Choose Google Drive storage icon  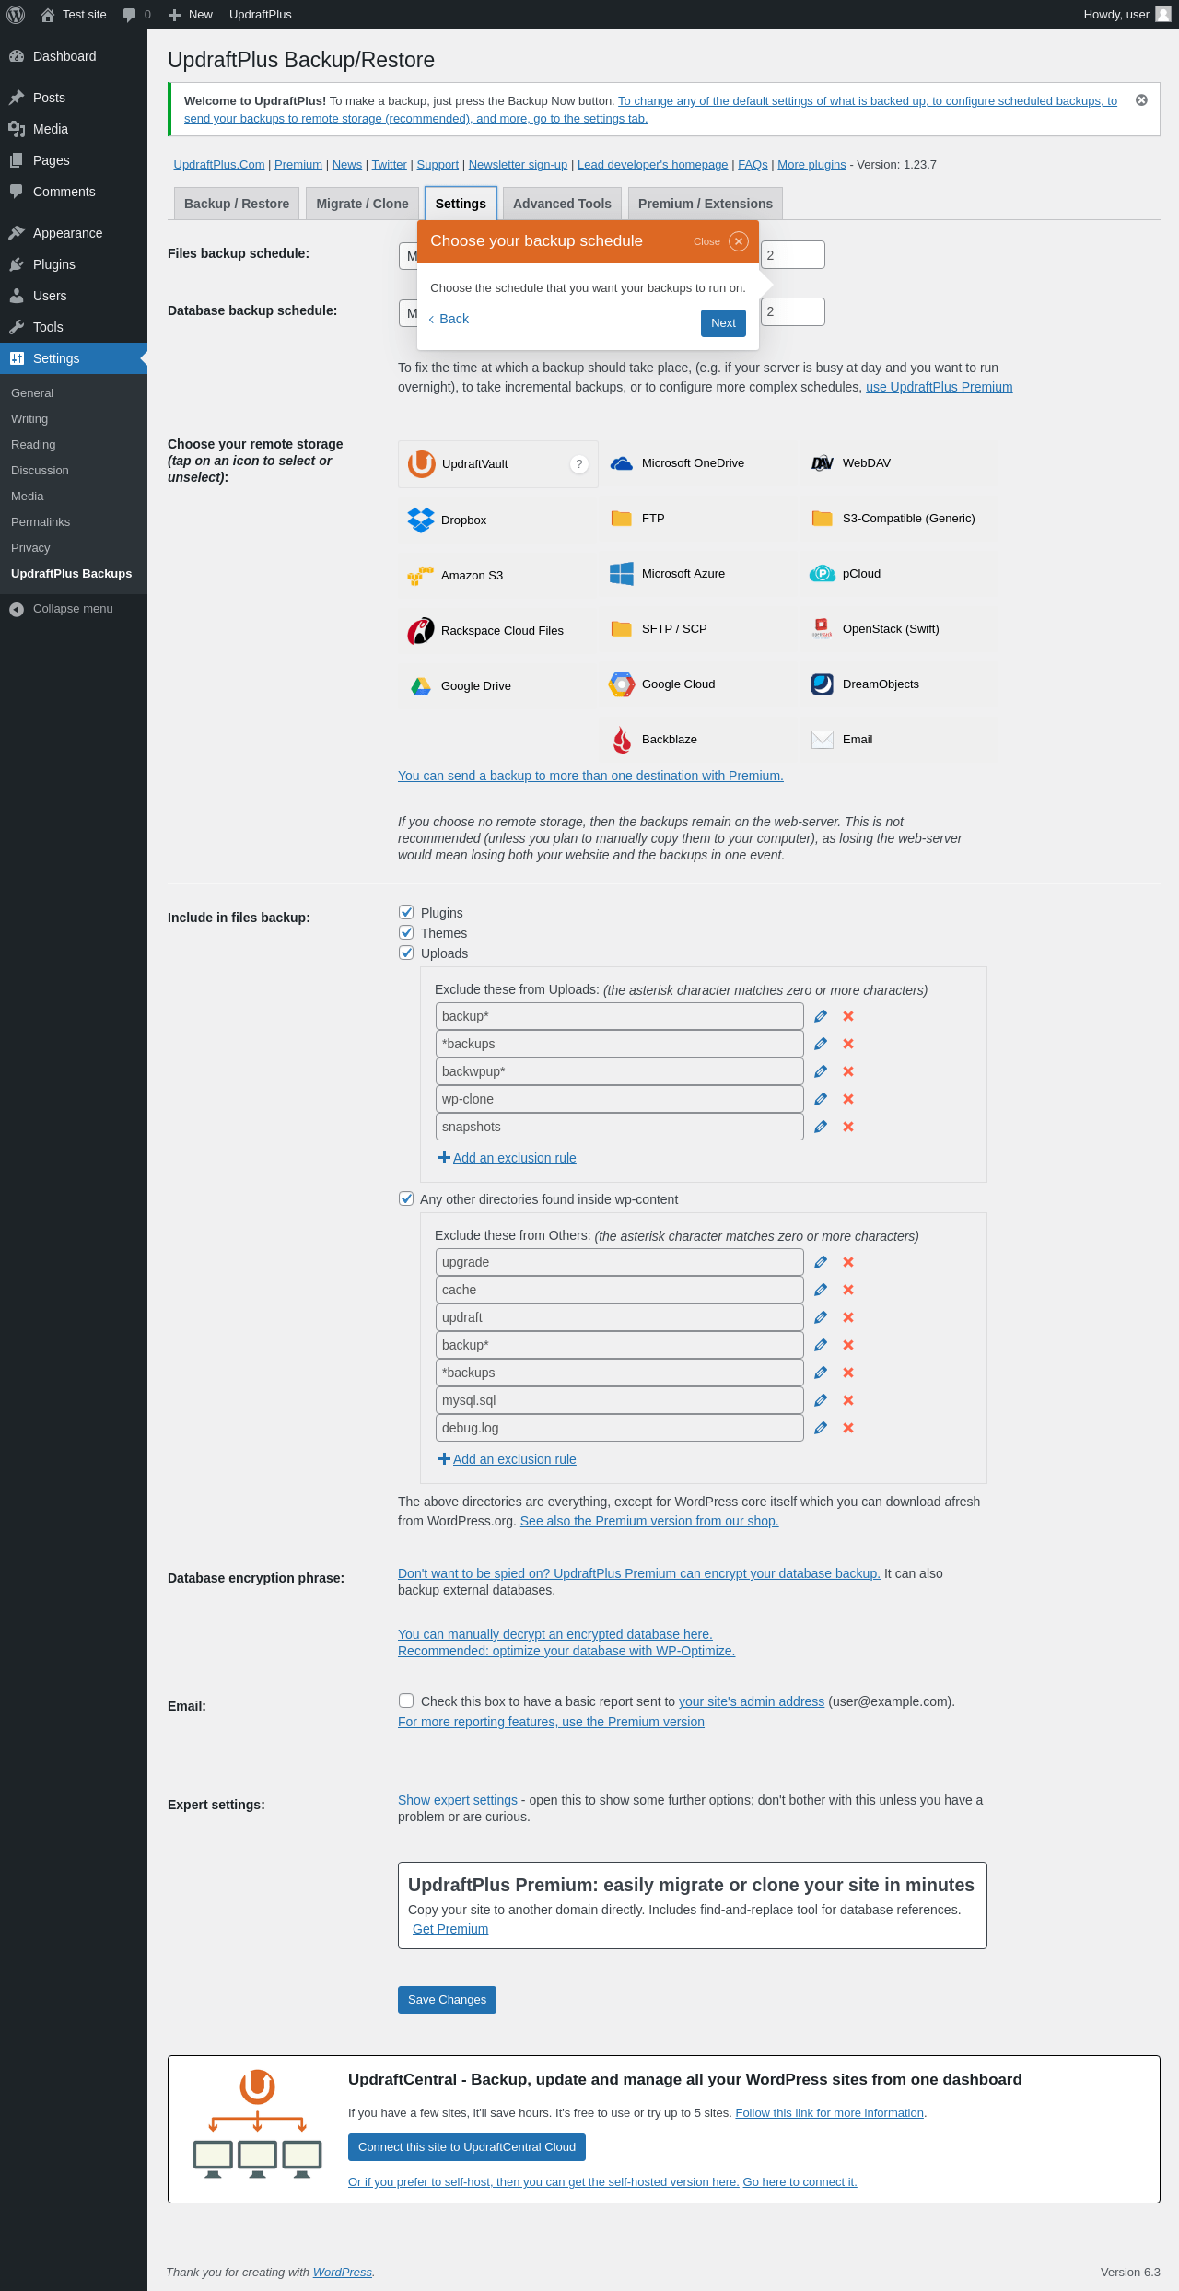point(497,685)
